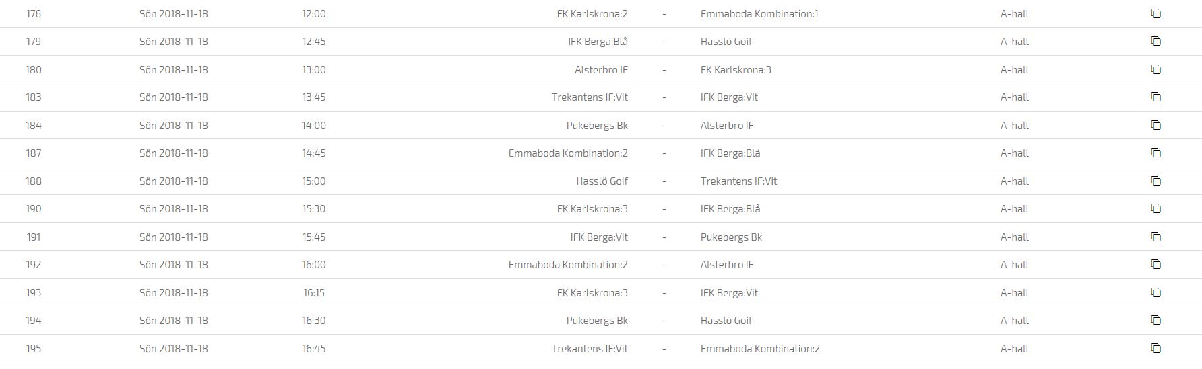This screenshot has height=369, width=1202.
Task: Click copy icon for match 176
Action: (x=1156, y=13)
